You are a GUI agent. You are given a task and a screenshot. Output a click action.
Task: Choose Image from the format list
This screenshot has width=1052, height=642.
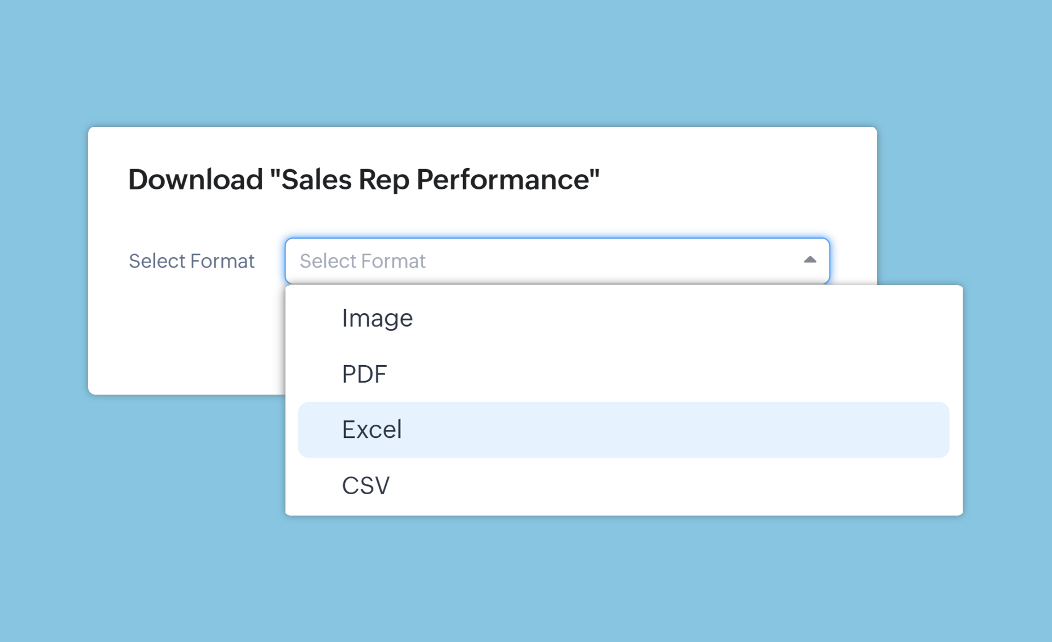[377, 319]
